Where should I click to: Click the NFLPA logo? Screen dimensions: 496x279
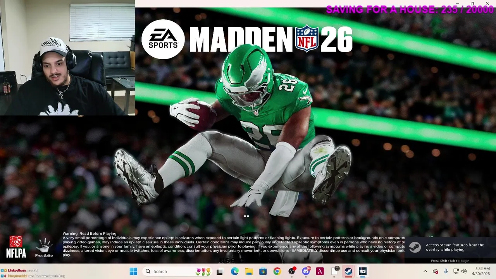click(x=16, y=247)
